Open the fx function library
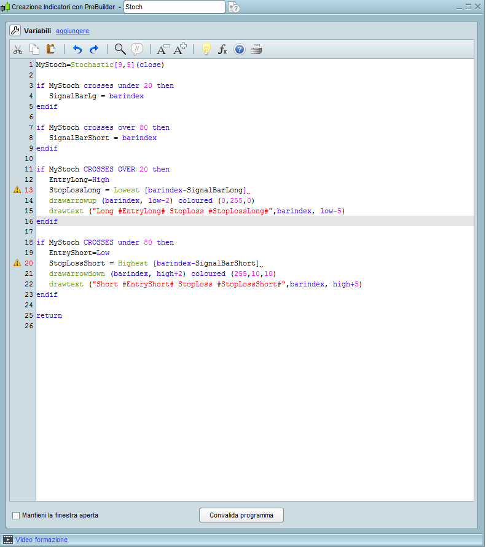This screenshot has width=486, height=547. coord(223,50)
